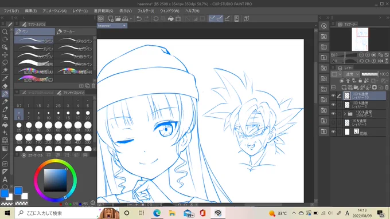
Task: Click the flip horizontal icon in Navigator
Action: click(x=381, y=61)
